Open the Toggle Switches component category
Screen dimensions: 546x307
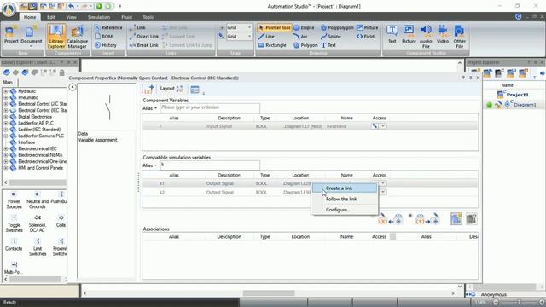pos(14,223)
